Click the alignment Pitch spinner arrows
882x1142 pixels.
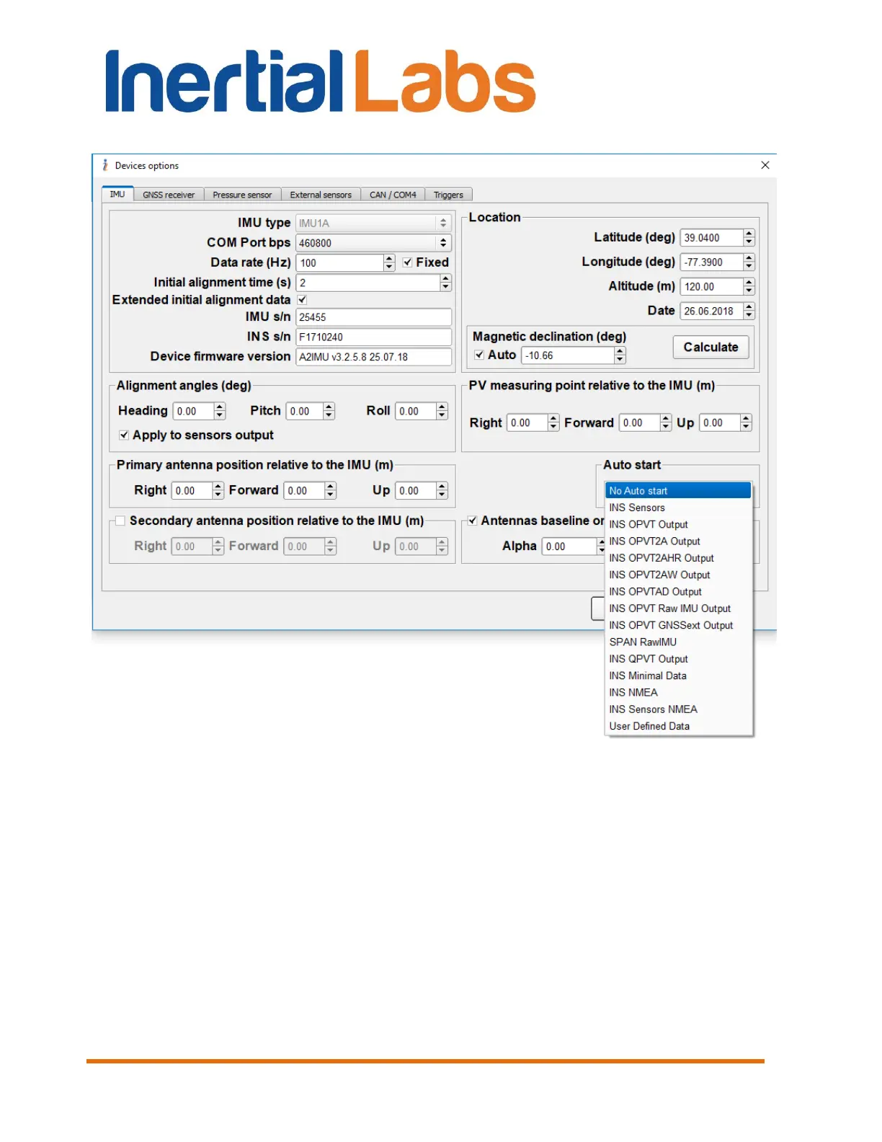coord(329,411)
